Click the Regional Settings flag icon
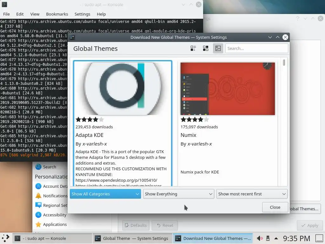The width and height of the screenshot is (325, 244). coord(38,205)
